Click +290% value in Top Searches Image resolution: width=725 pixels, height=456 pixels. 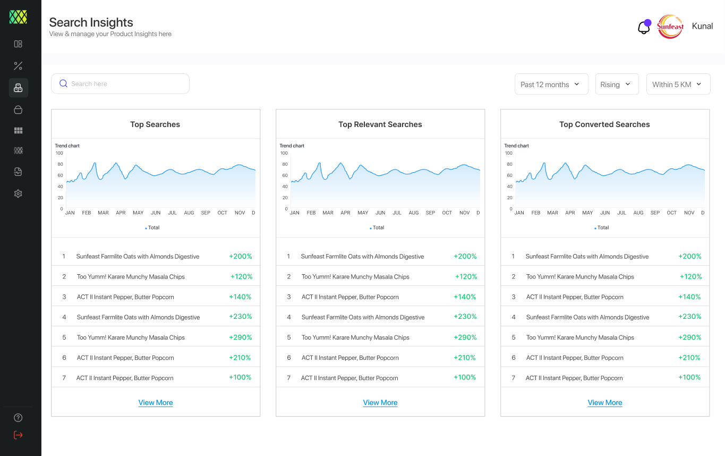[x=241, y=337]
